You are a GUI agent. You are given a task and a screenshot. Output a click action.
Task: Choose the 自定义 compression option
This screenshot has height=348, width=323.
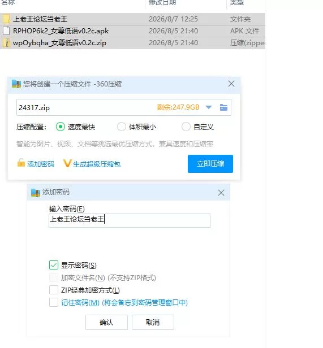[x=186, y=127]
